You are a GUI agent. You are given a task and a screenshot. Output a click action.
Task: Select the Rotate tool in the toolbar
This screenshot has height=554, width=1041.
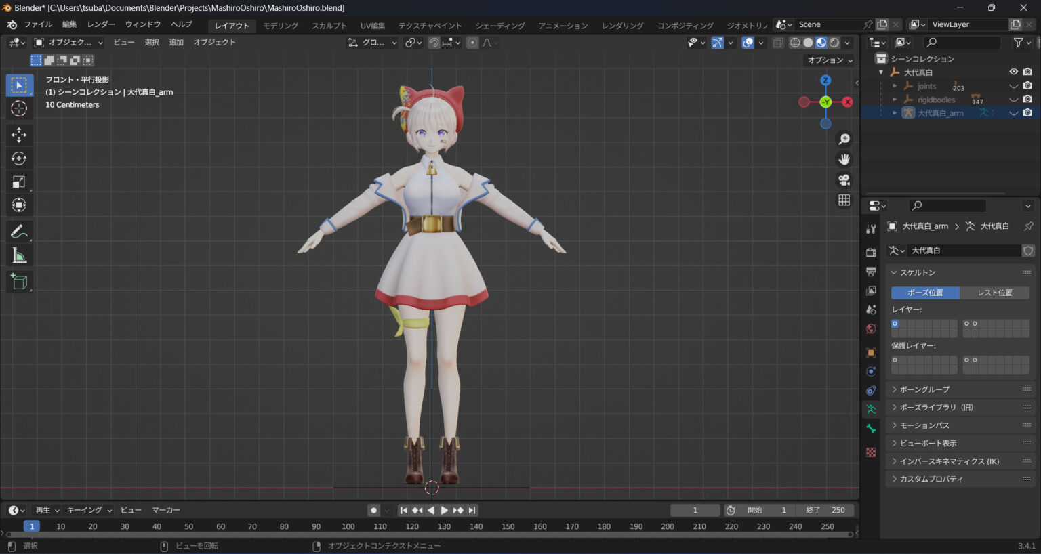(x=18, y=158)
